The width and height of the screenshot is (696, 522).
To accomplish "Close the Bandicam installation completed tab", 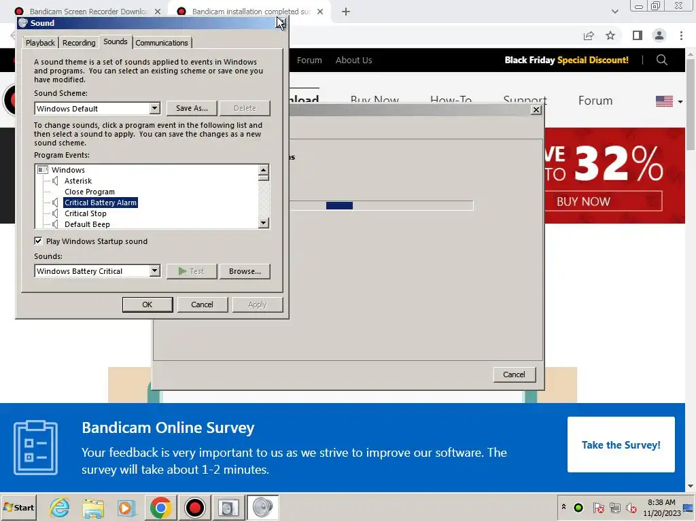I will [x=320, y=12].
